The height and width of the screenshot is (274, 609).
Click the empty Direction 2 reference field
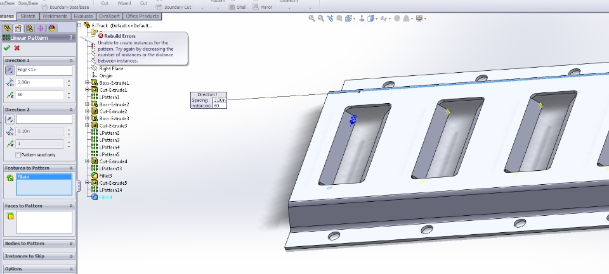click(44, 120)
